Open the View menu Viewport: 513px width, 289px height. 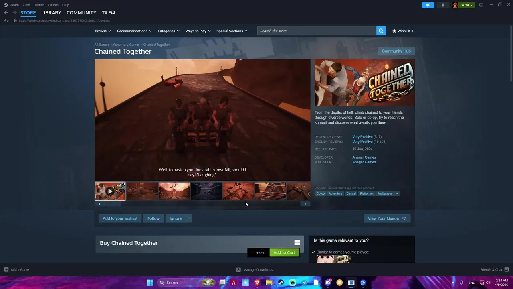click(26, 5)
